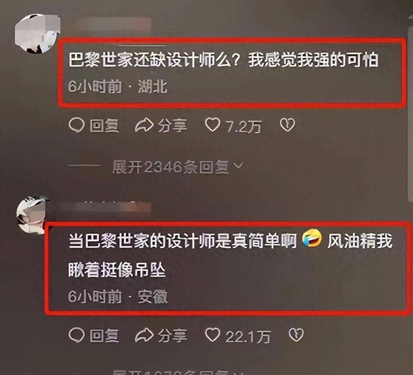Like the comment with 22.1万 likes
Screen dimensions: 413x375
pos(213,335)
